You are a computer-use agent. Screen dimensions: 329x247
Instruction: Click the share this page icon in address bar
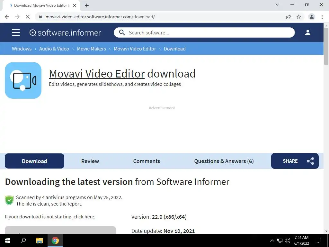click(289, 17)
